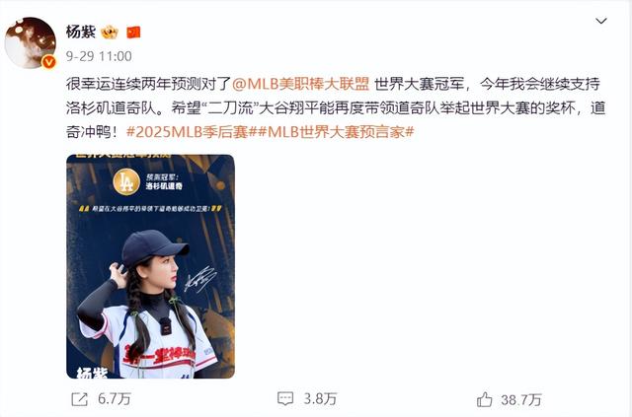Click the LA Dodgers logo in poster
Image resolution: width=632 pixels, height=417 pixels.
[126, 182]
